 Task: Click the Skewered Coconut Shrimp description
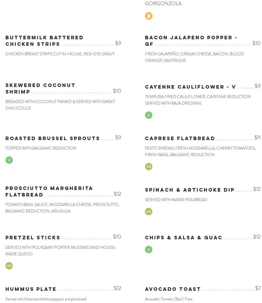60,105
